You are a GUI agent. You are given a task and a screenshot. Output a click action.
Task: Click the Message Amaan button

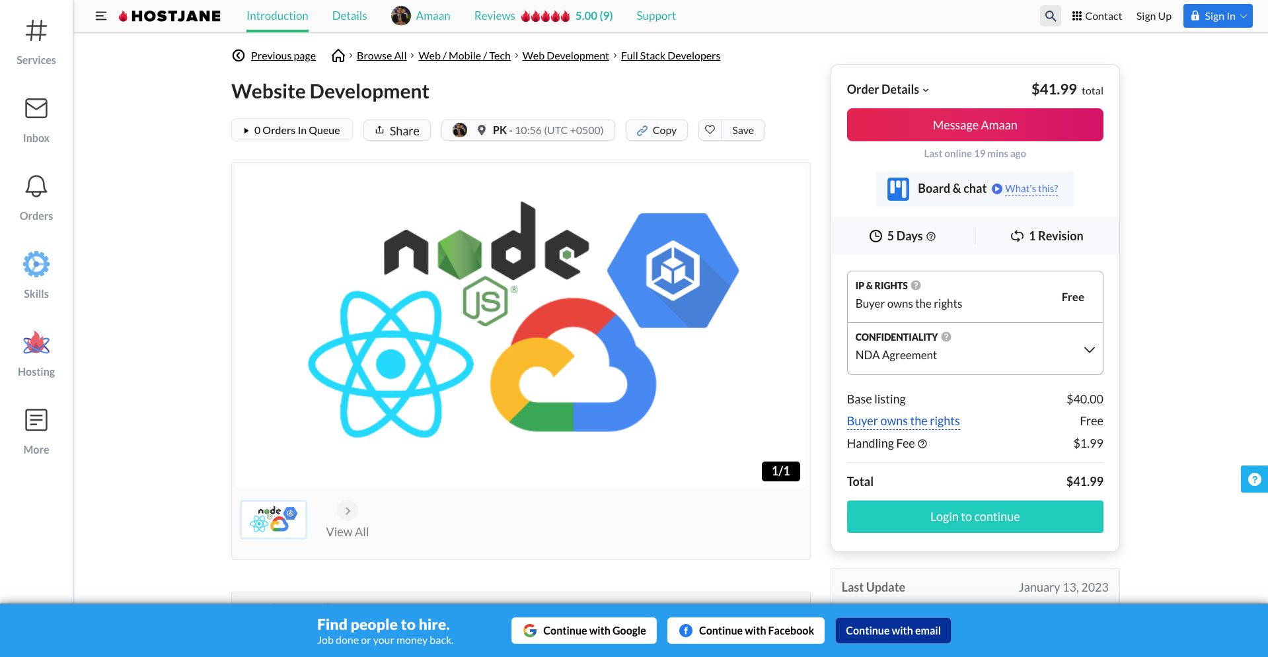975,125
